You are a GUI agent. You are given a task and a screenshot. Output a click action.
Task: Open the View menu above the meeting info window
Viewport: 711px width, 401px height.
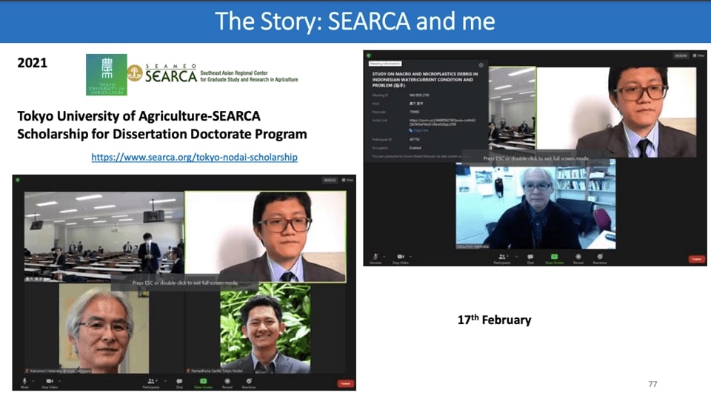coord(698,55)
